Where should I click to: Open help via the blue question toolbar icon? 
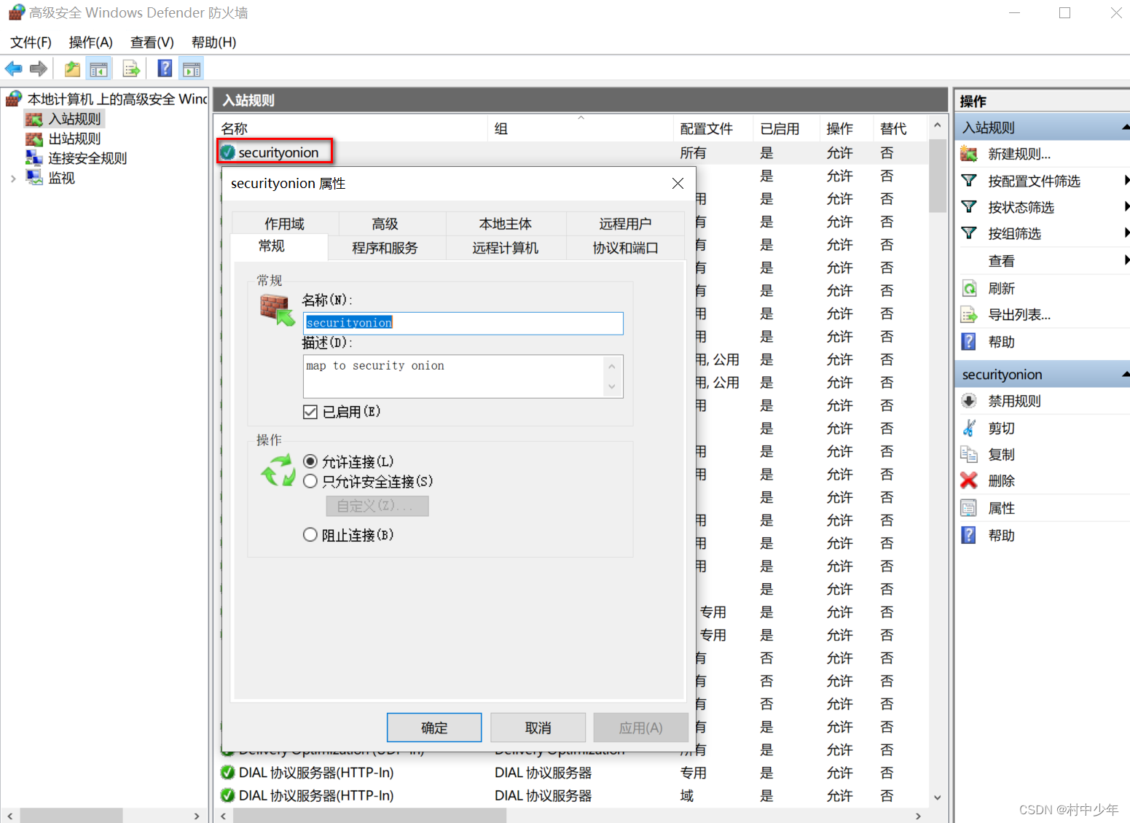pyautogui.click(x=165, y=69)
